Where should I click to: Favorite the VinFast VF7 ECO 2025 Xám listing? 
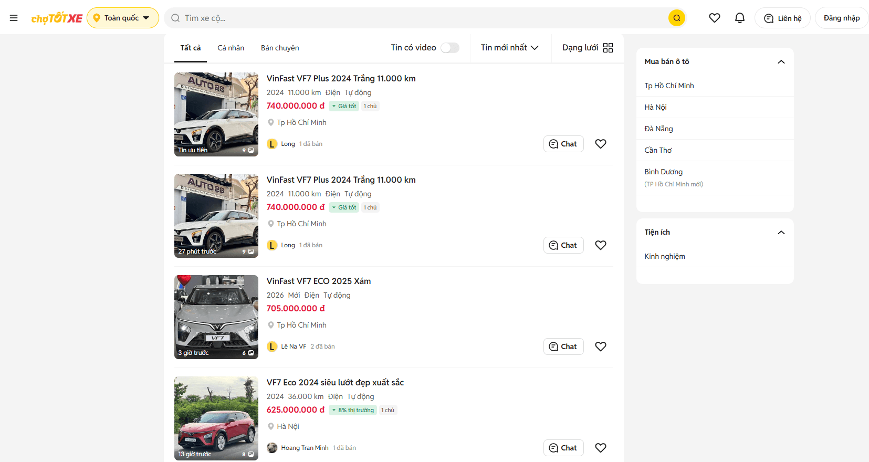point(601,346)
